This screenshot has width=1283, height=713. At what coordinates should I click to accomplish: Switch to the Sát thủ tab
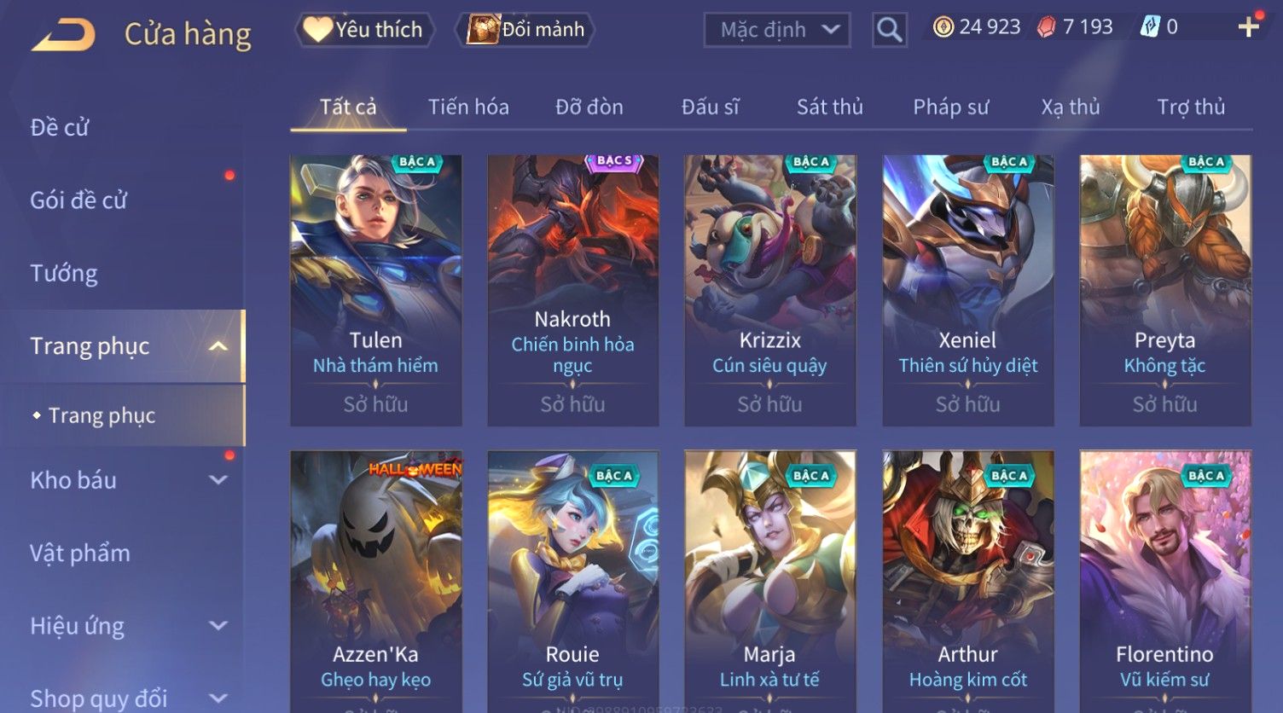point(829,107)
